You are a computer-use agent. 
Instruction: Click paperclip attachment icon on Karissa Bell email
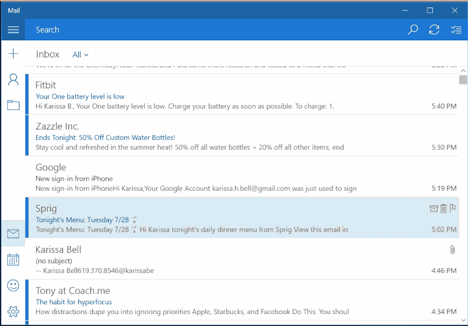(453, 250)
